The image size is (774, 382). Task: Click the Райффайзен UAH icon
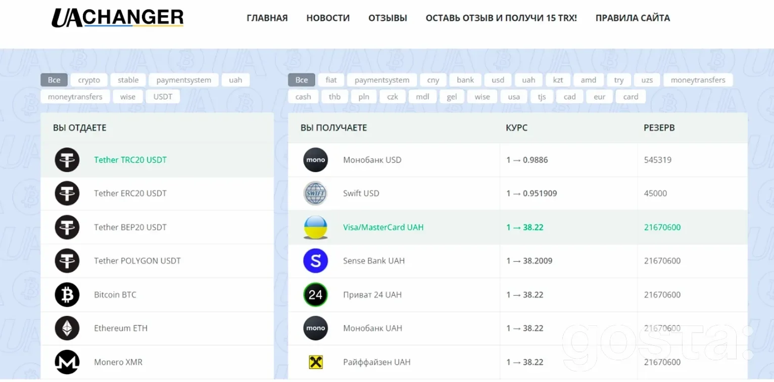(x=316, y=362)
